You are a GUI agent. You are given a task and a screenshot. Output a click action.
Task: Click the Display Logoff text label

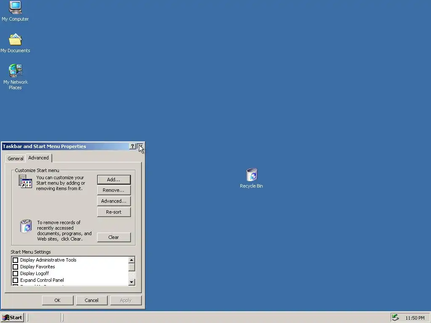click(x=35, y=273)
